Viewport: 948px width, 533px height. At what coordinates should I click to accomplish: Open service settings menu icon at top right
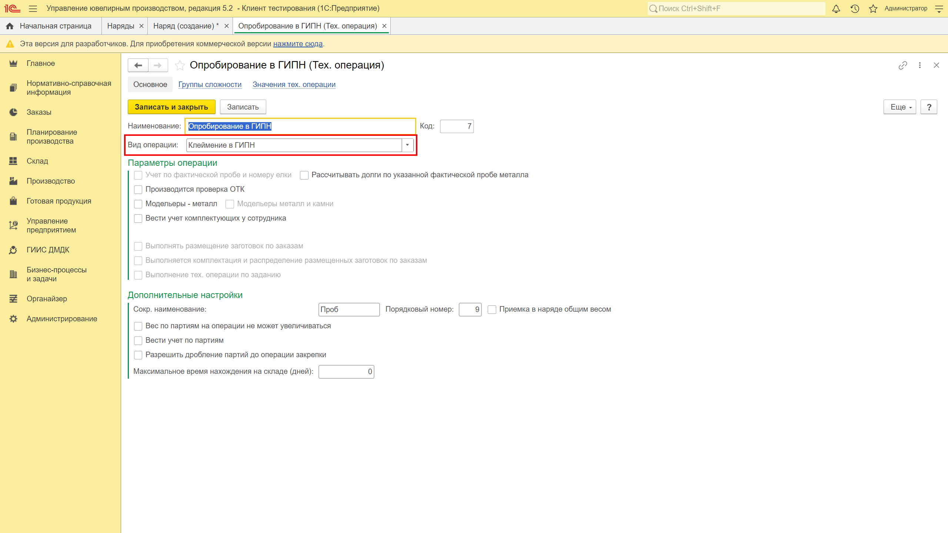(x=939, y=9)
